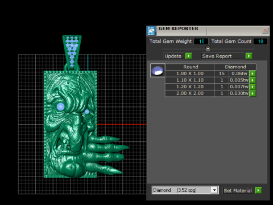This screenshot has height=205, width=273.
Task: Click green arrow for 2.00 X 2.00 row
Action: coord(253,93)
